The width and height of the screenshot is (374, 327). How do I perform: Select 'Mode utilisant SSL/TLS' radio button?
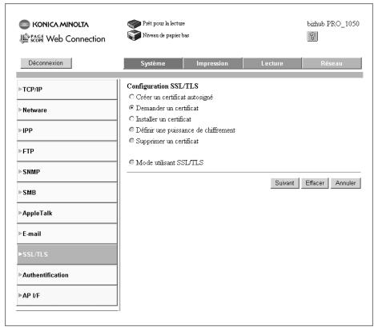(131, 162)
